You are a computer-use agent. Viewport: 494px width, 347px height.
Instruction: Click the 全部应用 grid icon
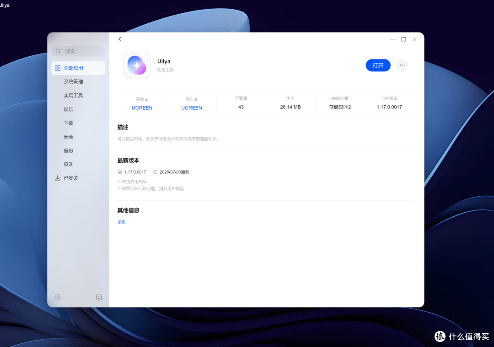tap(57, 68)
